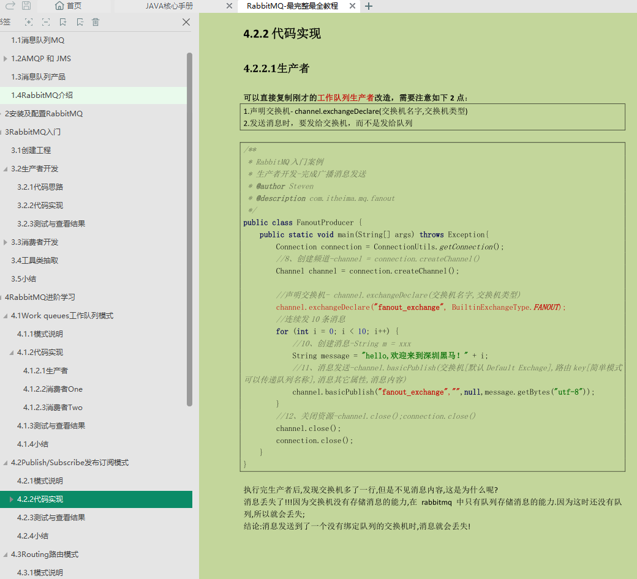Expand the 3.3消费者开发 node

tap(6, 242)
